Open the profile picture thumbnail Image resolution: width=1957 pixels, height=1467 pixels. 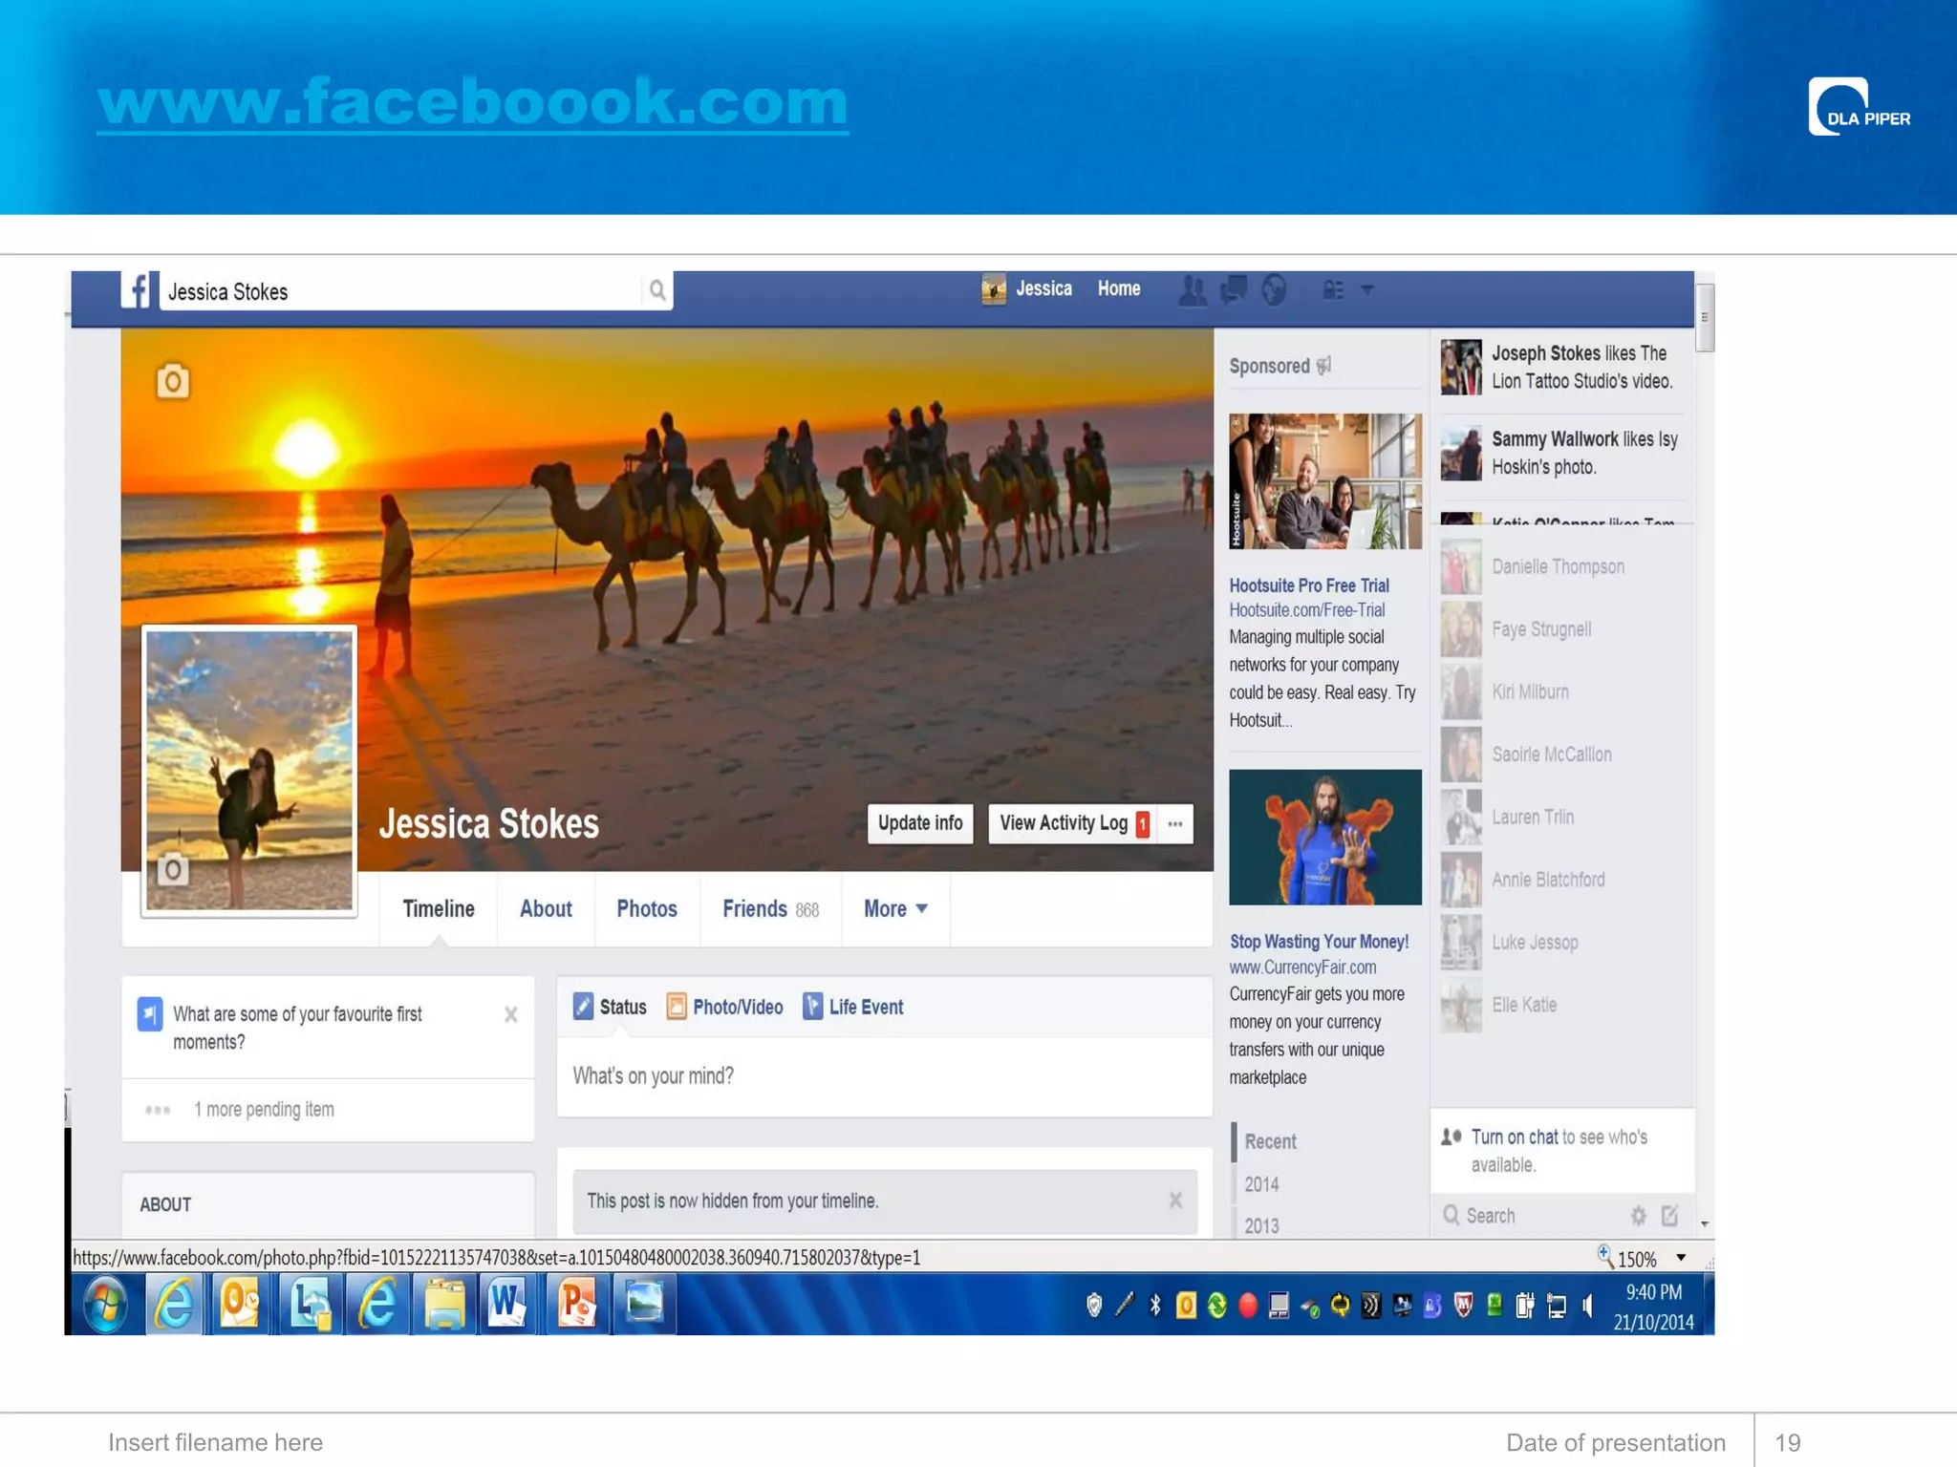click(x=249, y=771)
